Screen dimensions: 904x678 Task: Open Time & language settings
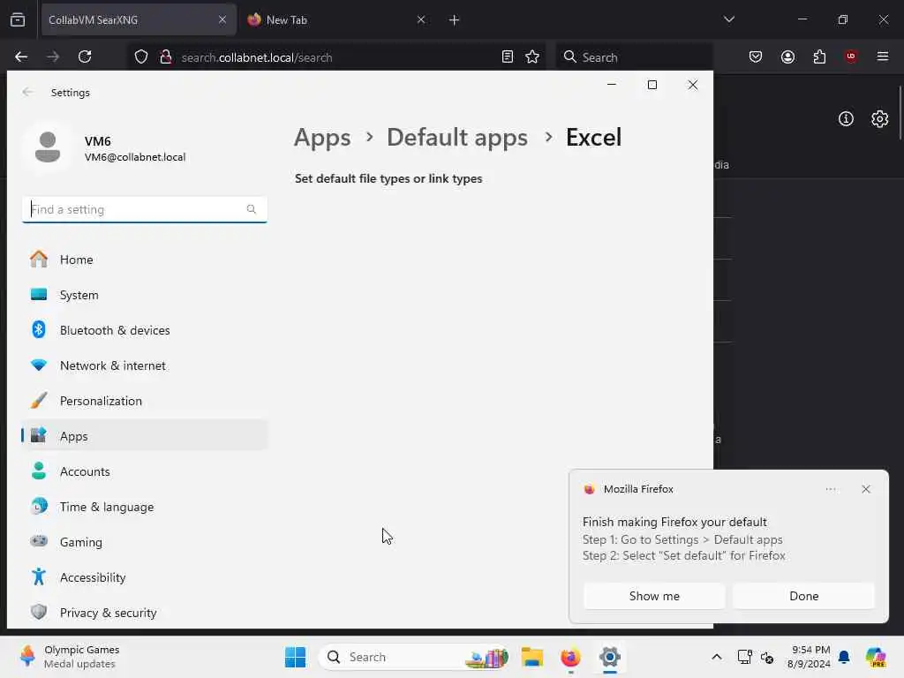click(x=144, y=507)
